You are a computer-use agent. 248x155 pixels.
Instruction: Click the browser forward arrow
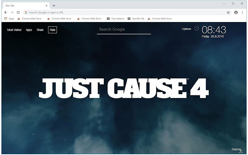(12, 12)
